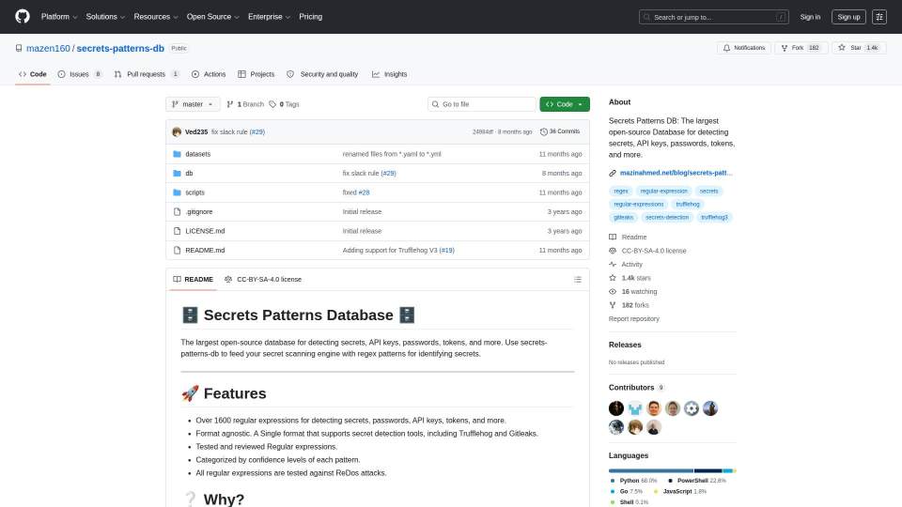Switch to Security and quality tab
The height and width of the screenshot is (507, 902).
pyautogui.click(x=322, y=74)
